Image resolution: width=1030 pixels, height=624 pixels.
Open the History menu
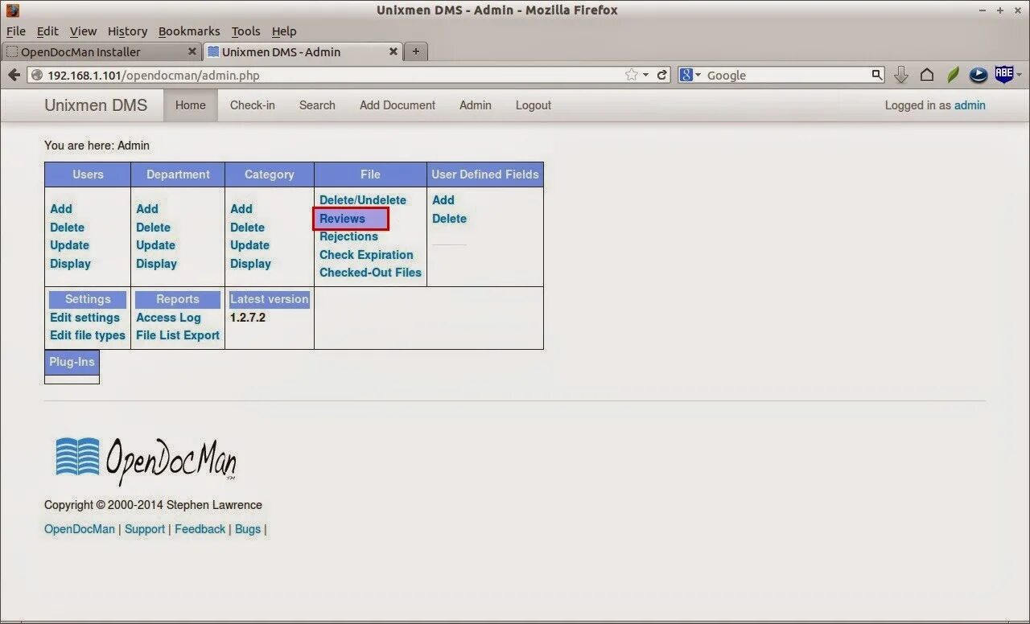[x=127, y=31]
